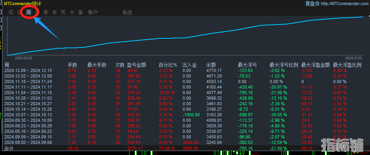Click the 手数 column header
Screen dimensions: 370x155
click(72, 65)
